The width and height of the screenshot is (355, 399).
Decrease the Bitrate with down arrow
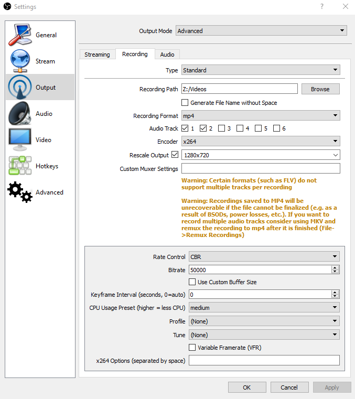pyautogui.click(x=335, y=272)
